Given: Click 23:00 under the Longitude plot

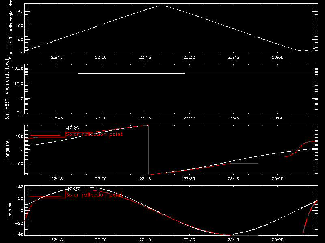Looking at the screenshot, I should pyautogui.click(x=101, y=179).
